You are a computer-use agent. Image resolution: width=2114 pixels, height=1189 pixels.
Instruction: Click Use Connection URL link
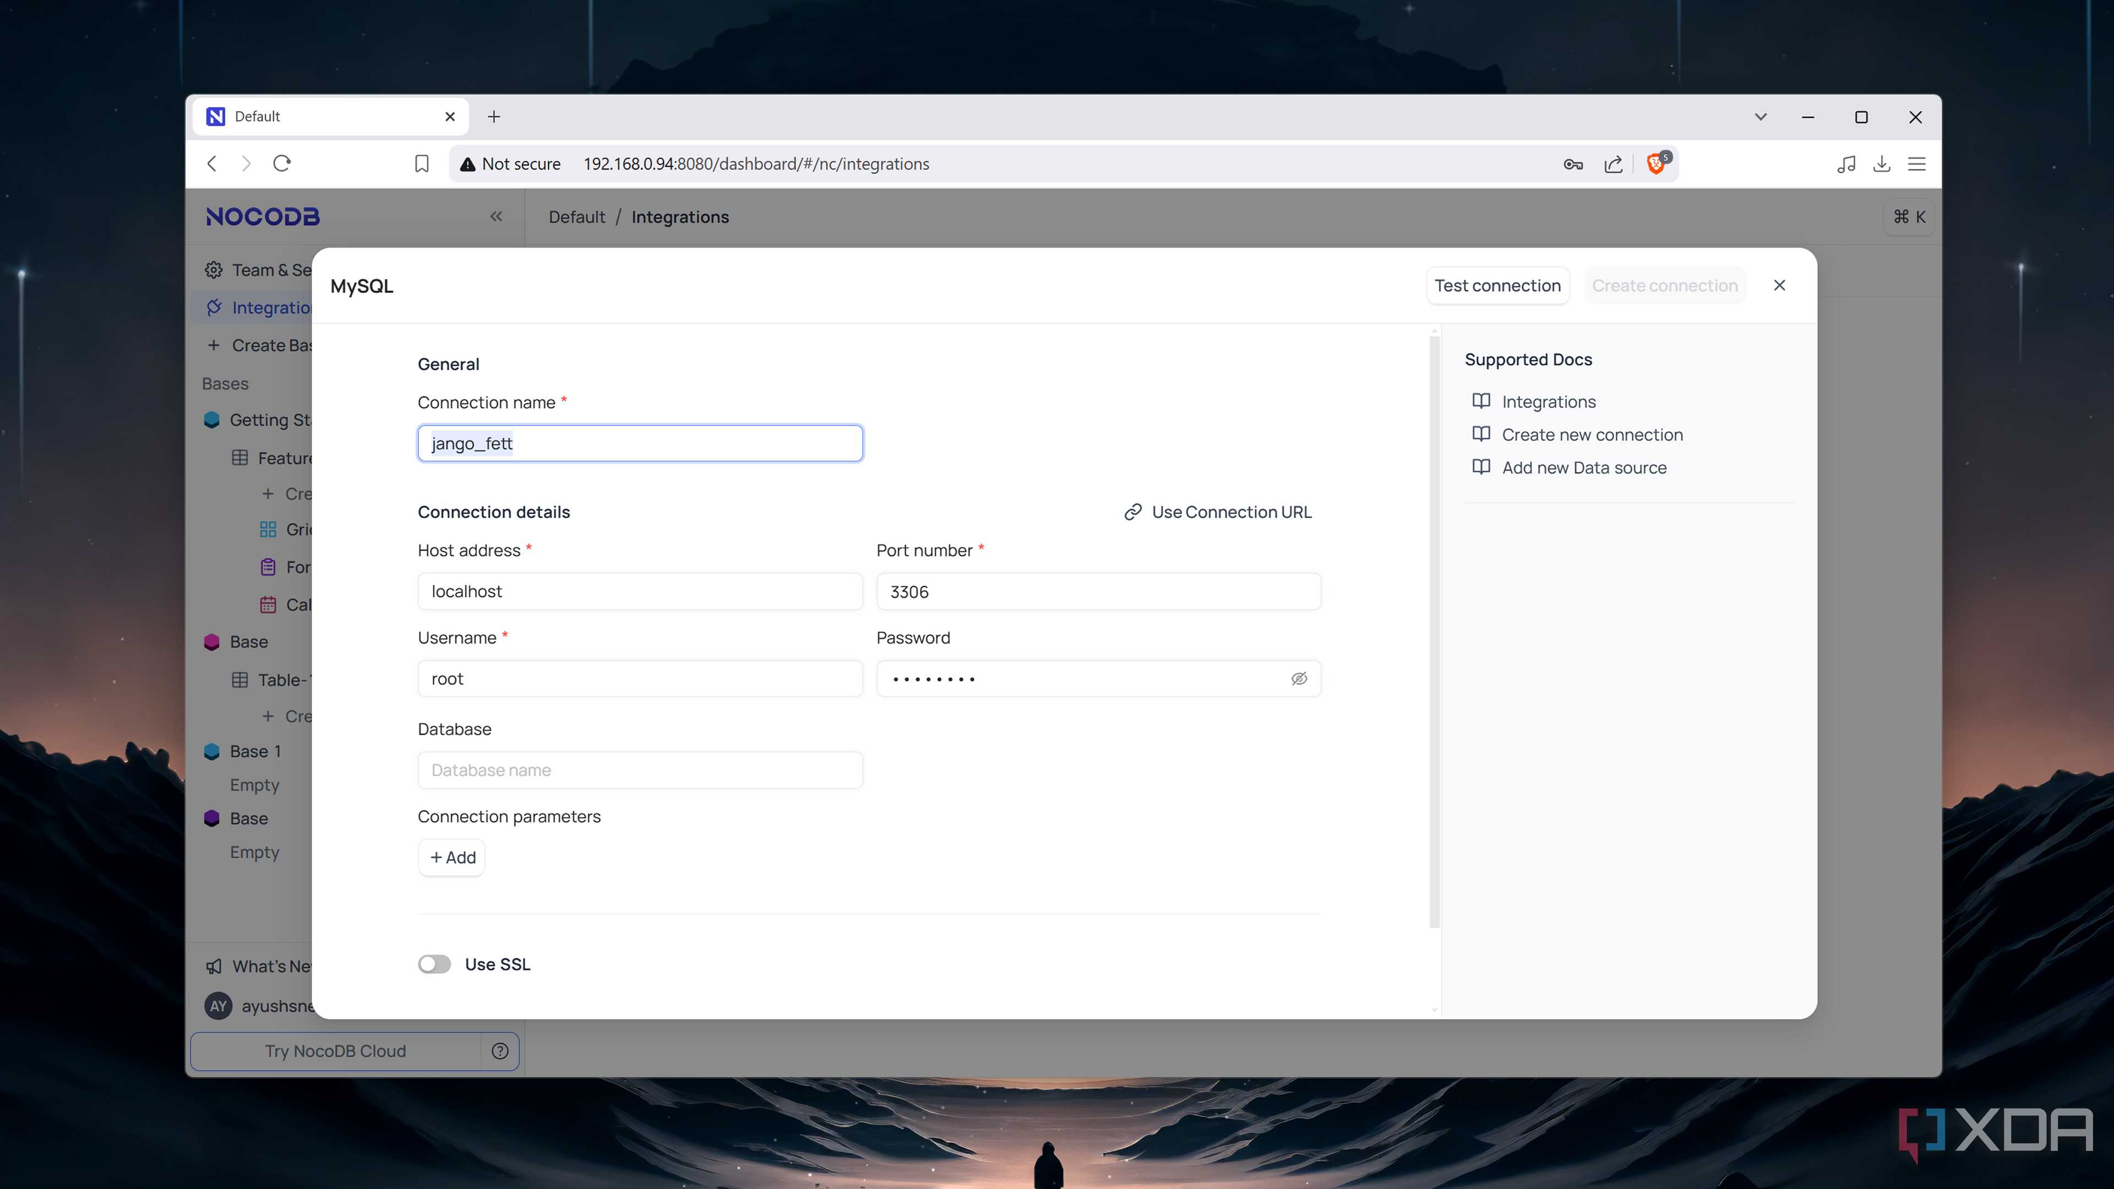coord(1218,512)
